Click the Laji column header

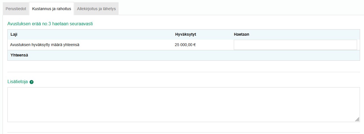(14, 34)
